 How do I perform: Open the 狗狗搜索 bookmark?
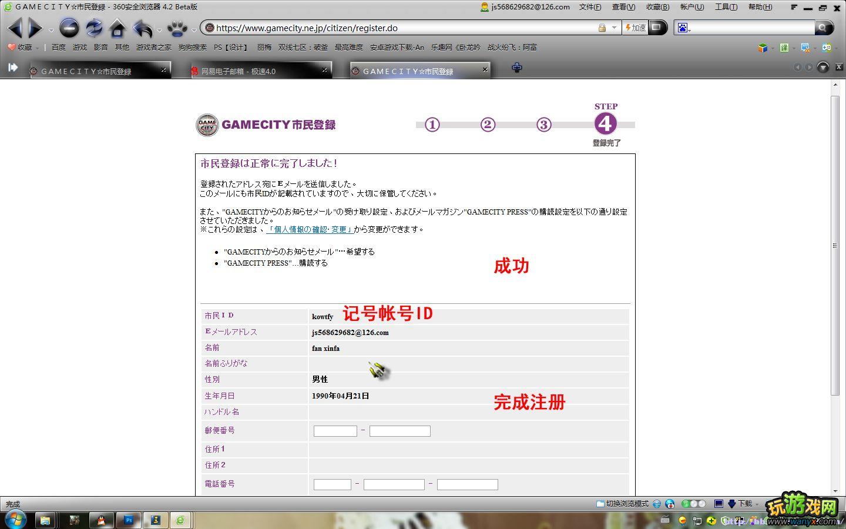pos(192,47)
